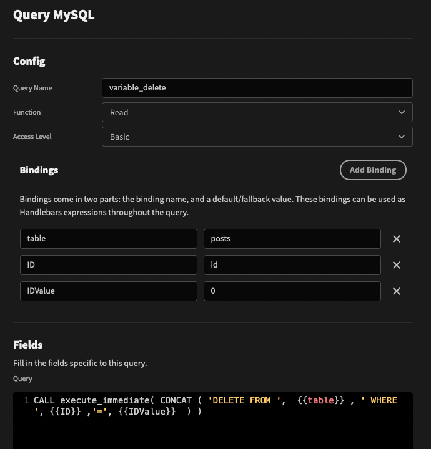Place cursor in the Query code editor

click(x=213, y=421)
